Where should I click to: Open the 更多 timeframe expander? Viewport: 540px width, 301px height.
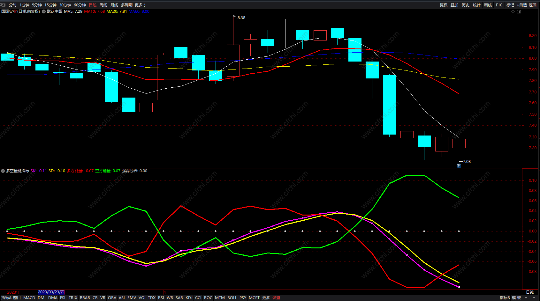tap(140, 5)
